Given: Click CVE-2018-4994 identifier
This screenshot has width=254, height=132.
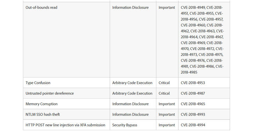Looking at the screenshot, I should coord(193,125).
